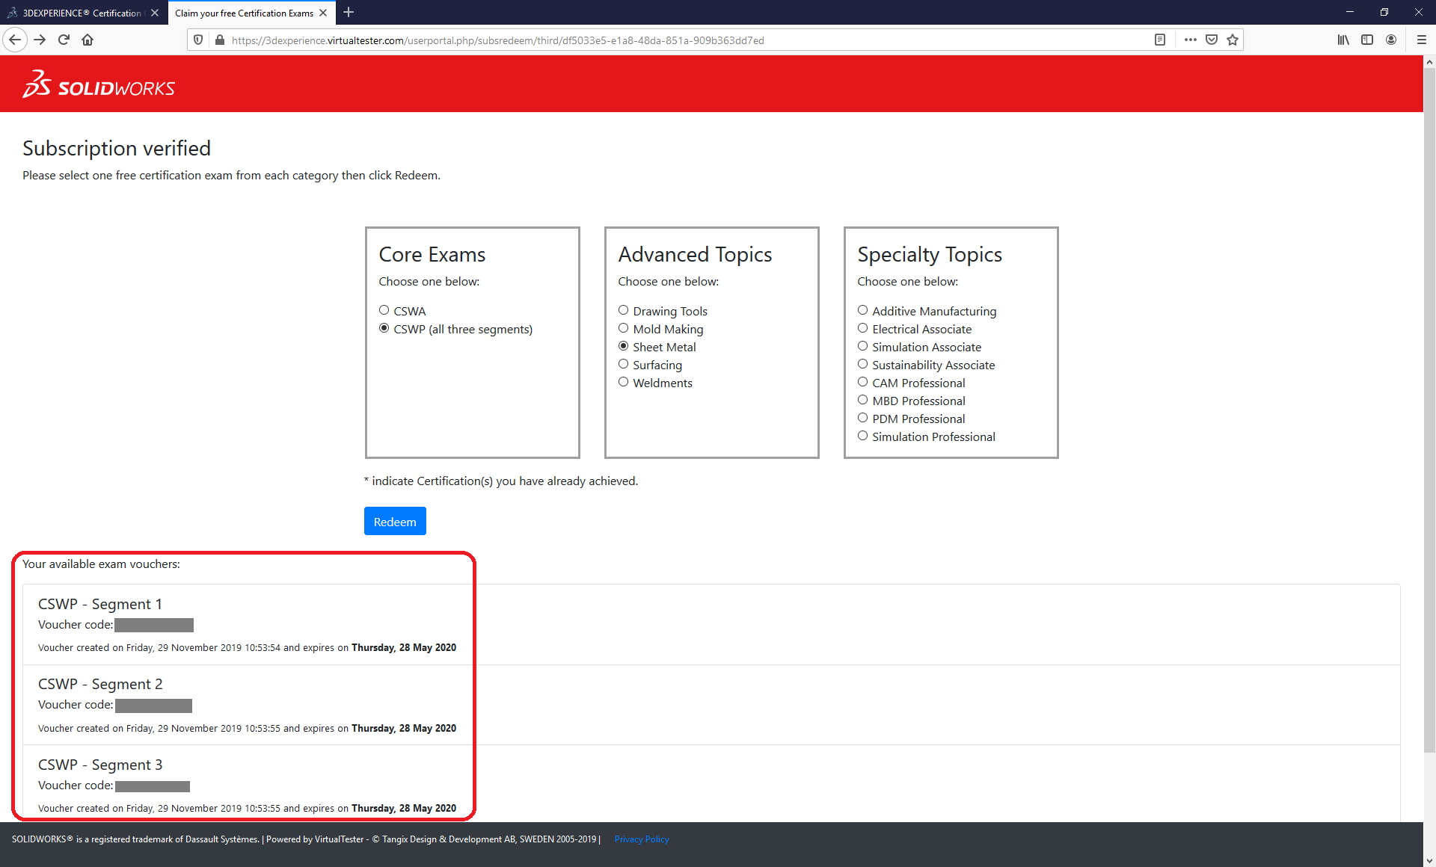Bookmark this page with star icon

click(x=1233, y=40)
